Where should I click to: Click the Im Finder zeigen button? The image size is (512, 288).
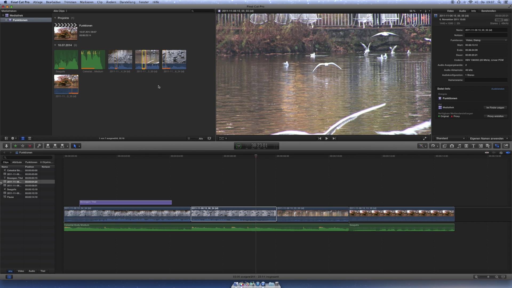pos(495,108)
